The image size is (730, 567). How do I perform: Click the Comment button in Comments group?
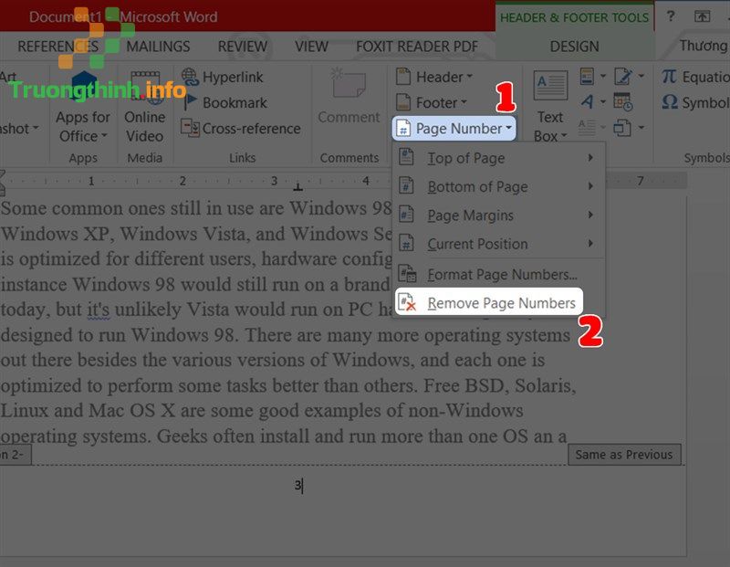pos(349,97)
